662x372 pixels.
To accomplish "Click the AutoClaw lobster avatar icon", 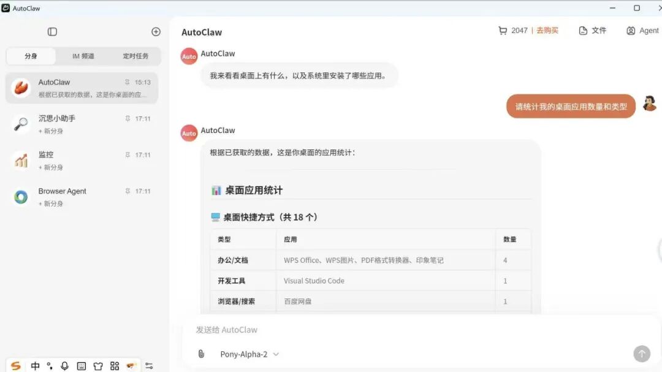I will 21,88.
